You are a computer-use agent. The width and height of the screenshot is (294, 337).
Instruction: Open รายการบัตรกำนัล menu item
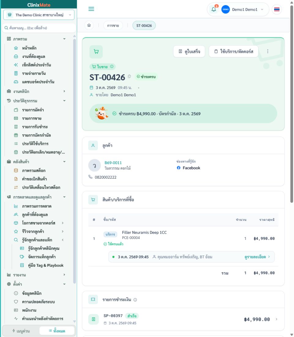(36, 135)
